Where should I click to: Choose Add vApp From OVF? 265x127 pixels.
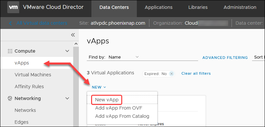click(119, 108)
